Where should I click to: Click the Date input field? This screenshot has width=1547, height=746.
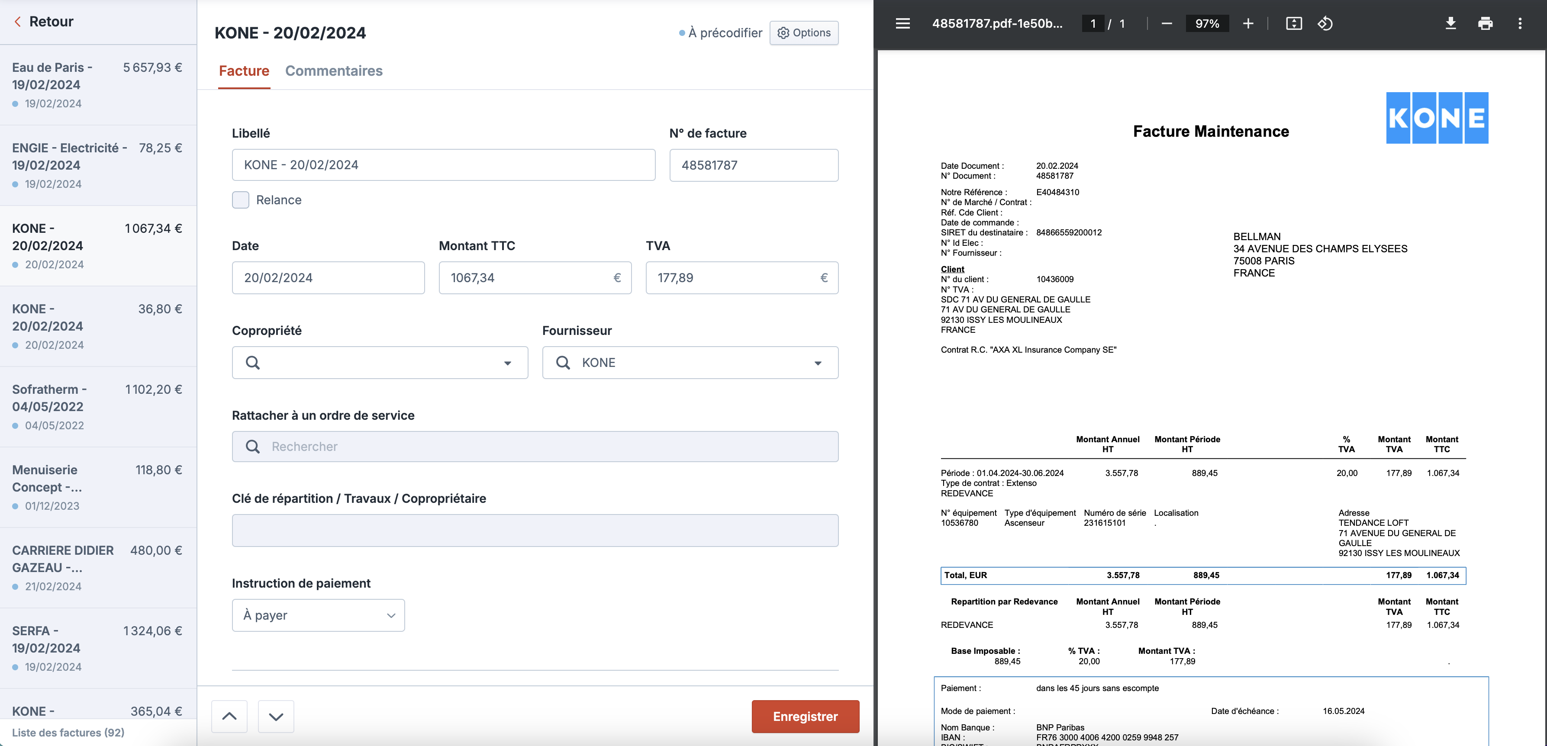tap(328, 278)
